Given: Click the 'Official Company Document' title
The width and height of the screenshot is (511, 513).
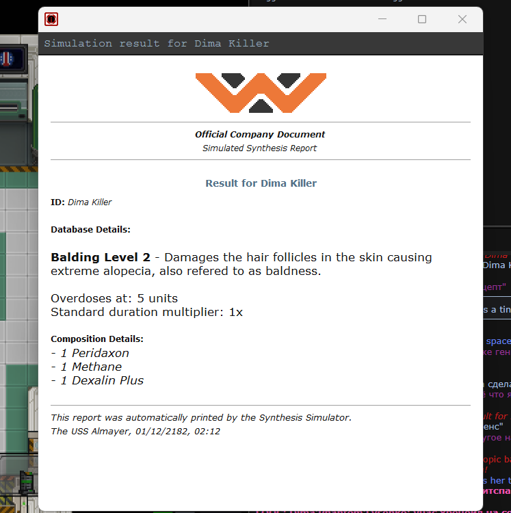Looking at the screenshot, I should pyautogui.click(x=260, y=134).
